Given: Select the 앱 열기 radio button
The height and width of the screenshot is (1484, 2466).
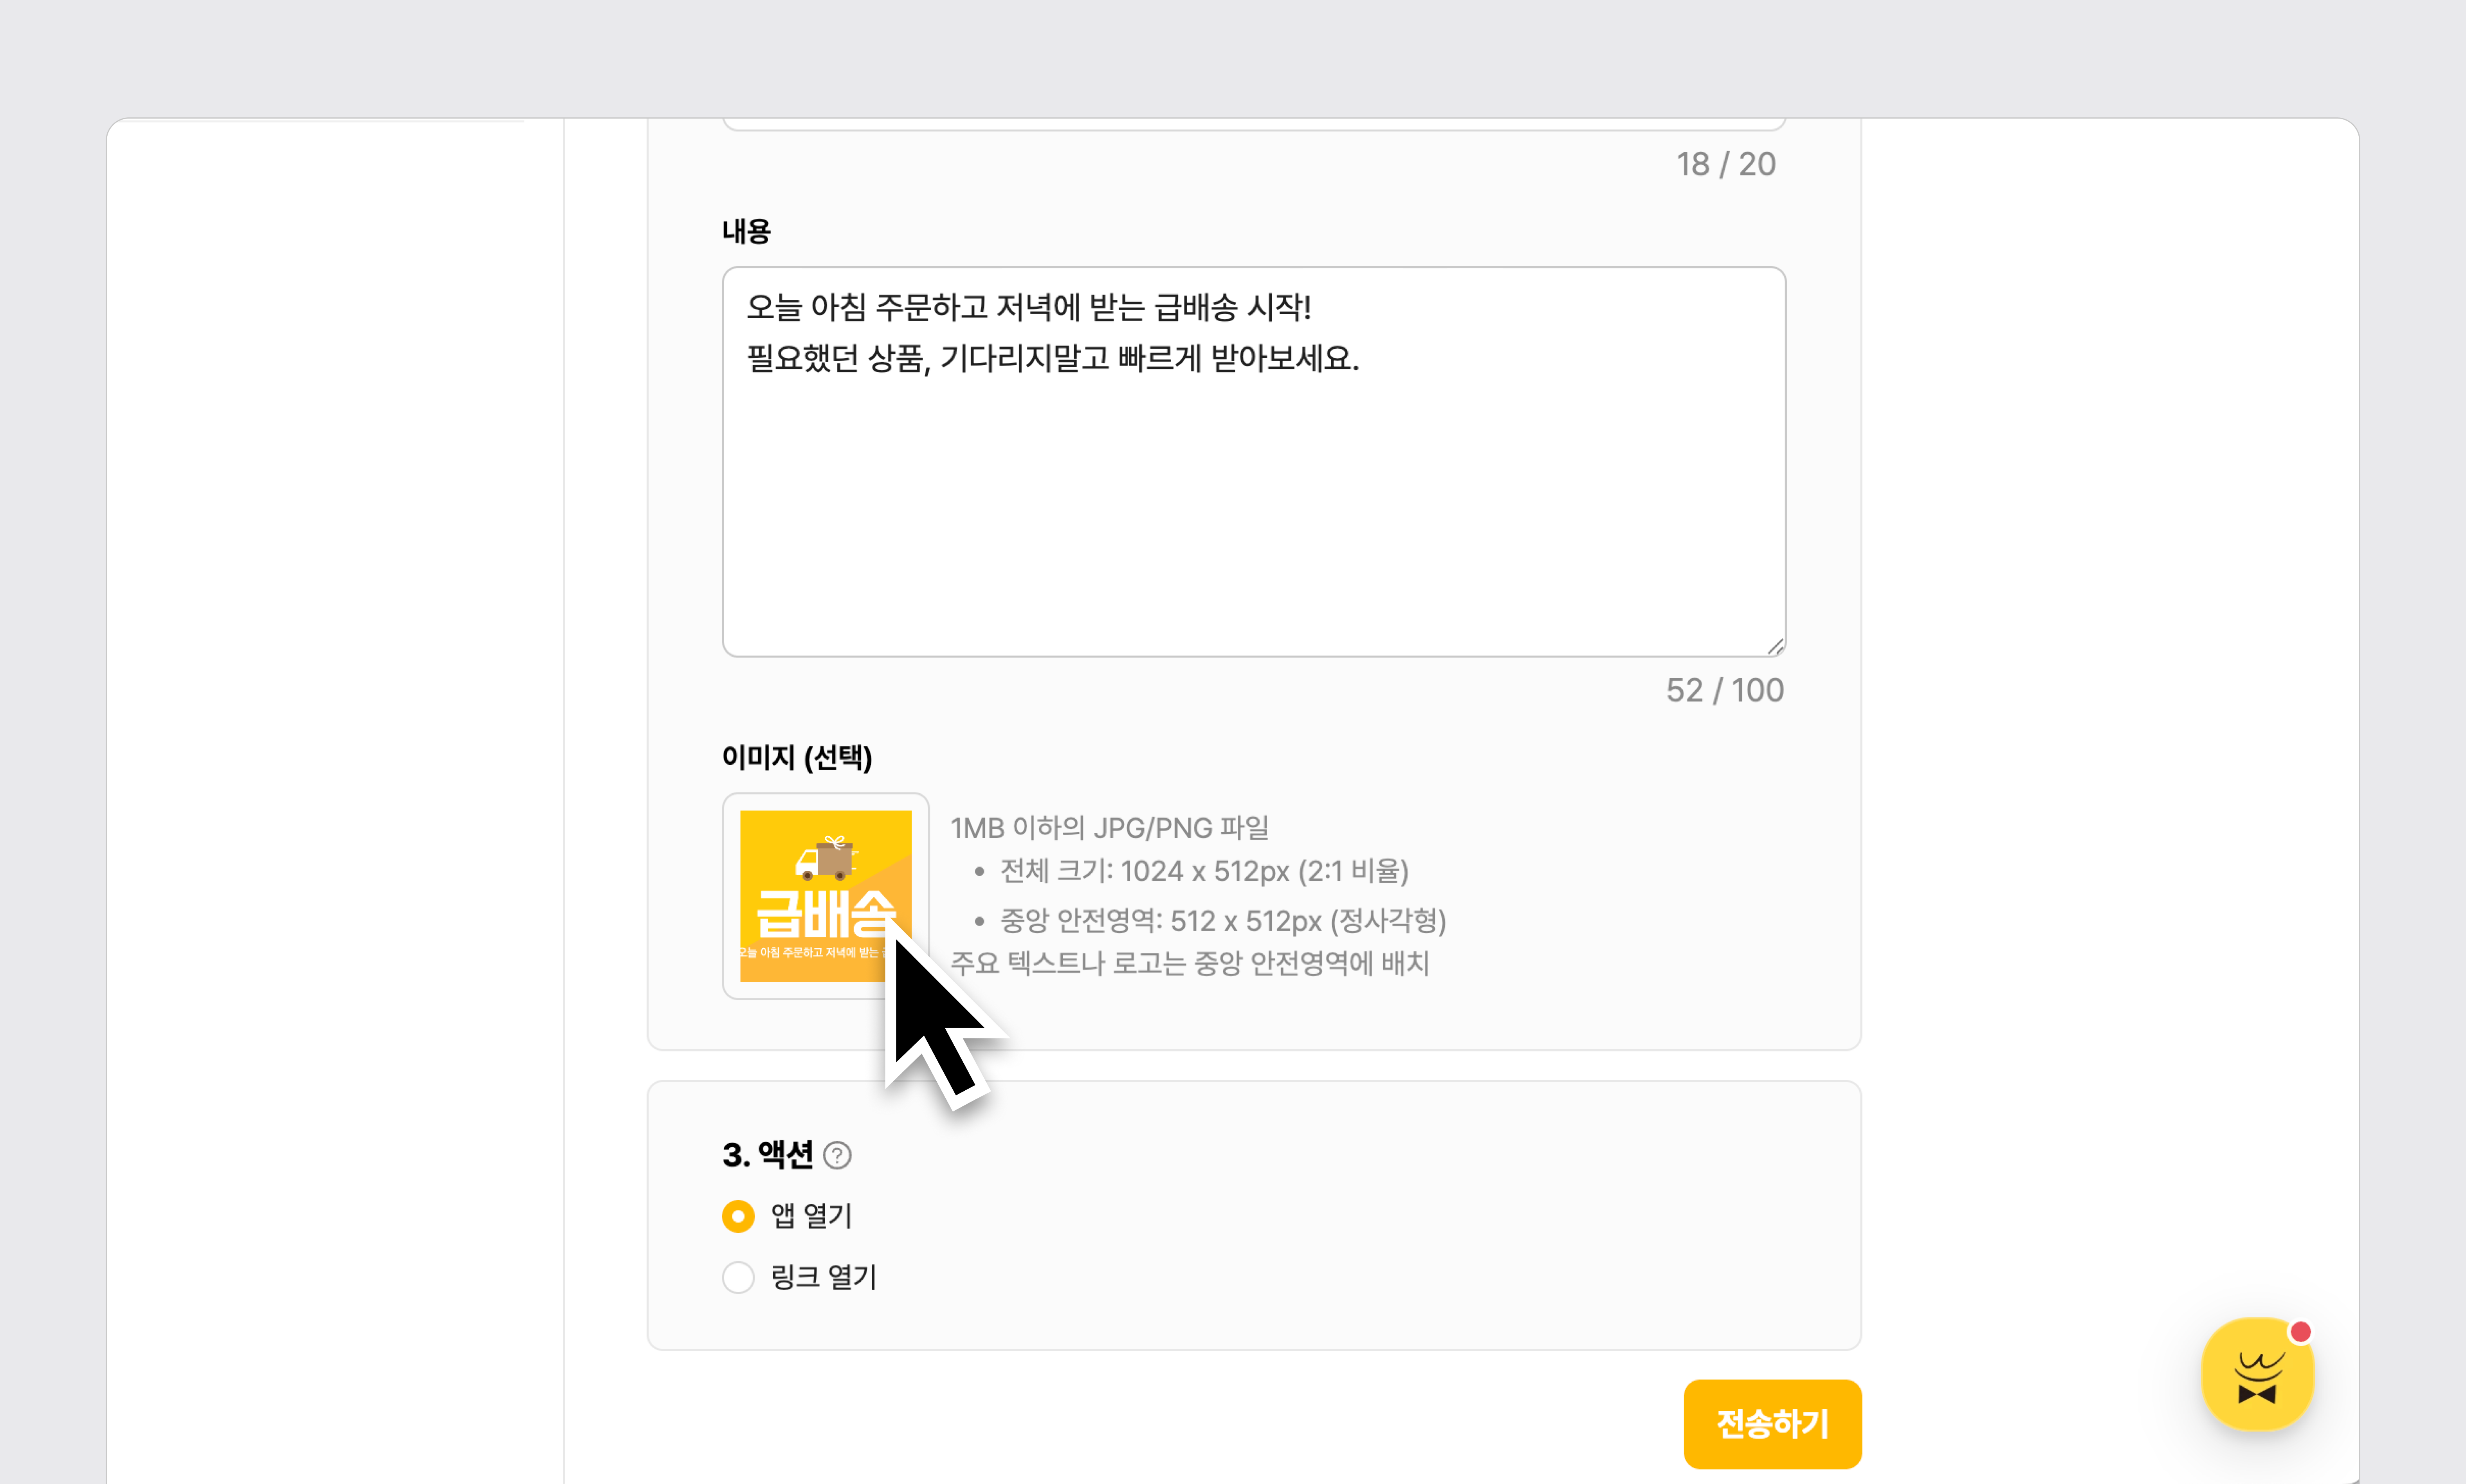Looking at the screenshot, I should point(738,1216).
